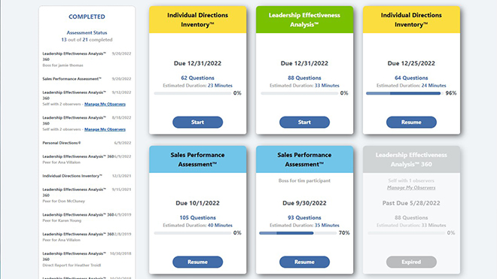Select completed Sales Performance Assessment from 9/20/2022

[x=87, y=79]
